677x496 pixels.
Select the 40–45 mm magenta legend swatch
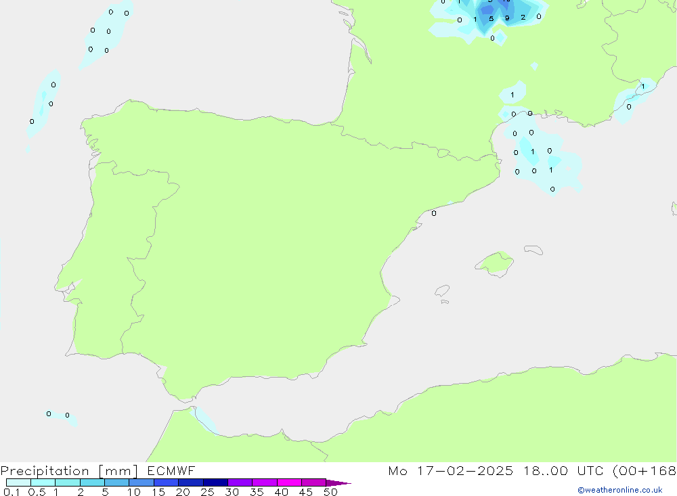click(289, 482)
